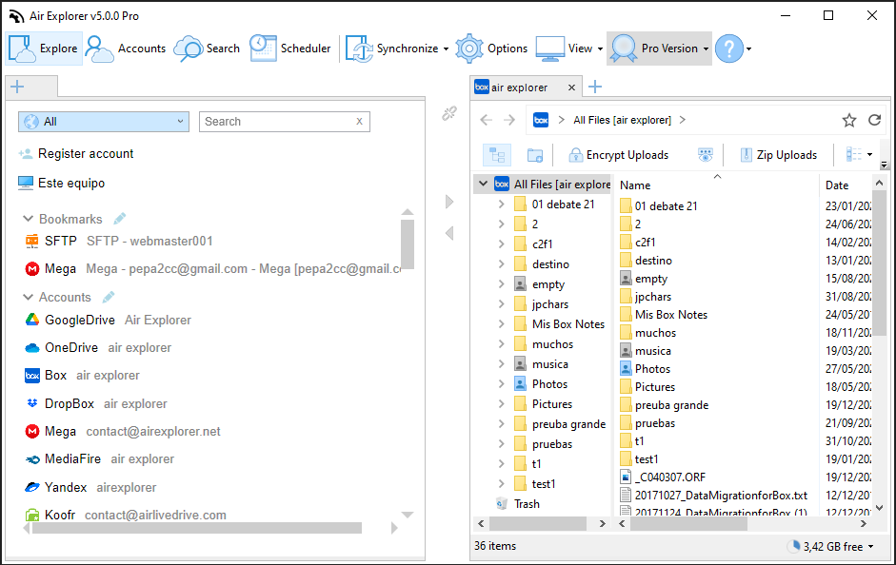The width and height of the screenshot is (896, 565).
Task: Expand the Pictures folder in the tree
Action: (x=501, y=403)
